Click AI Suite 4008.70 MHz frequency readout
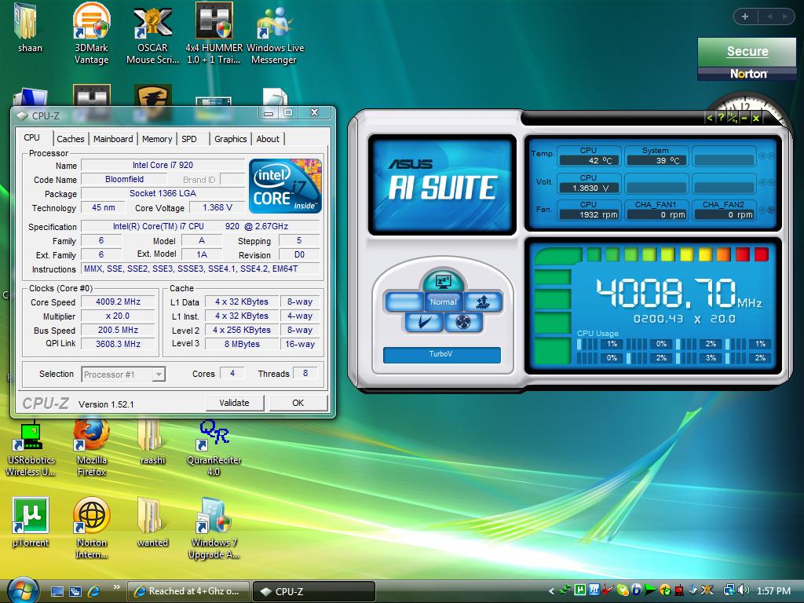 (678, 293)
